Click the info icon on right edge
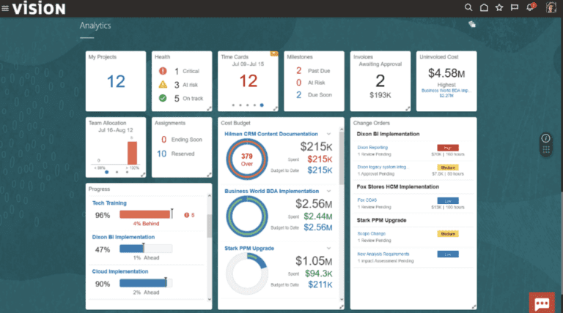 [545, 138]
